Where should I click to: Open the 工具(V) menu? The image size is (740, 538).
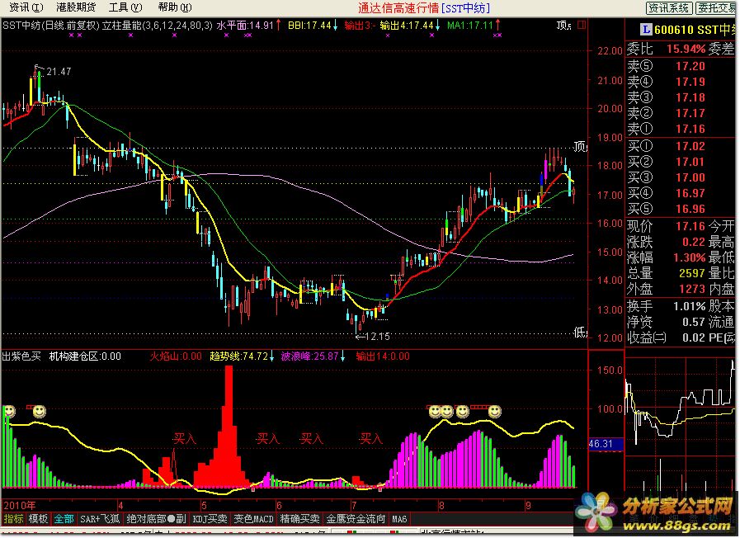125,7
